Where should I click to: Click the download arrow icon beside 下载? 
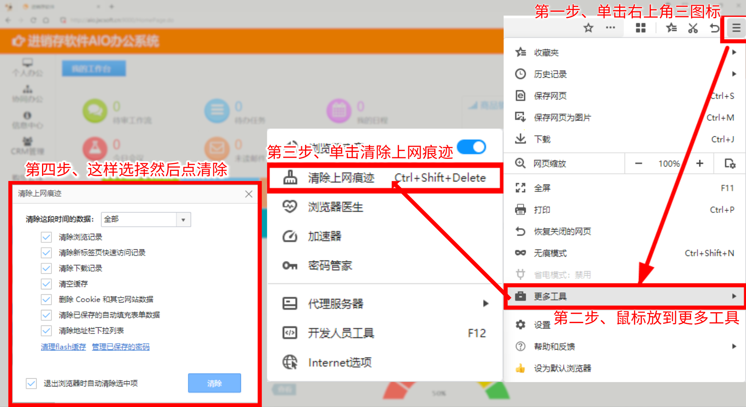click(x=521, y=139)
